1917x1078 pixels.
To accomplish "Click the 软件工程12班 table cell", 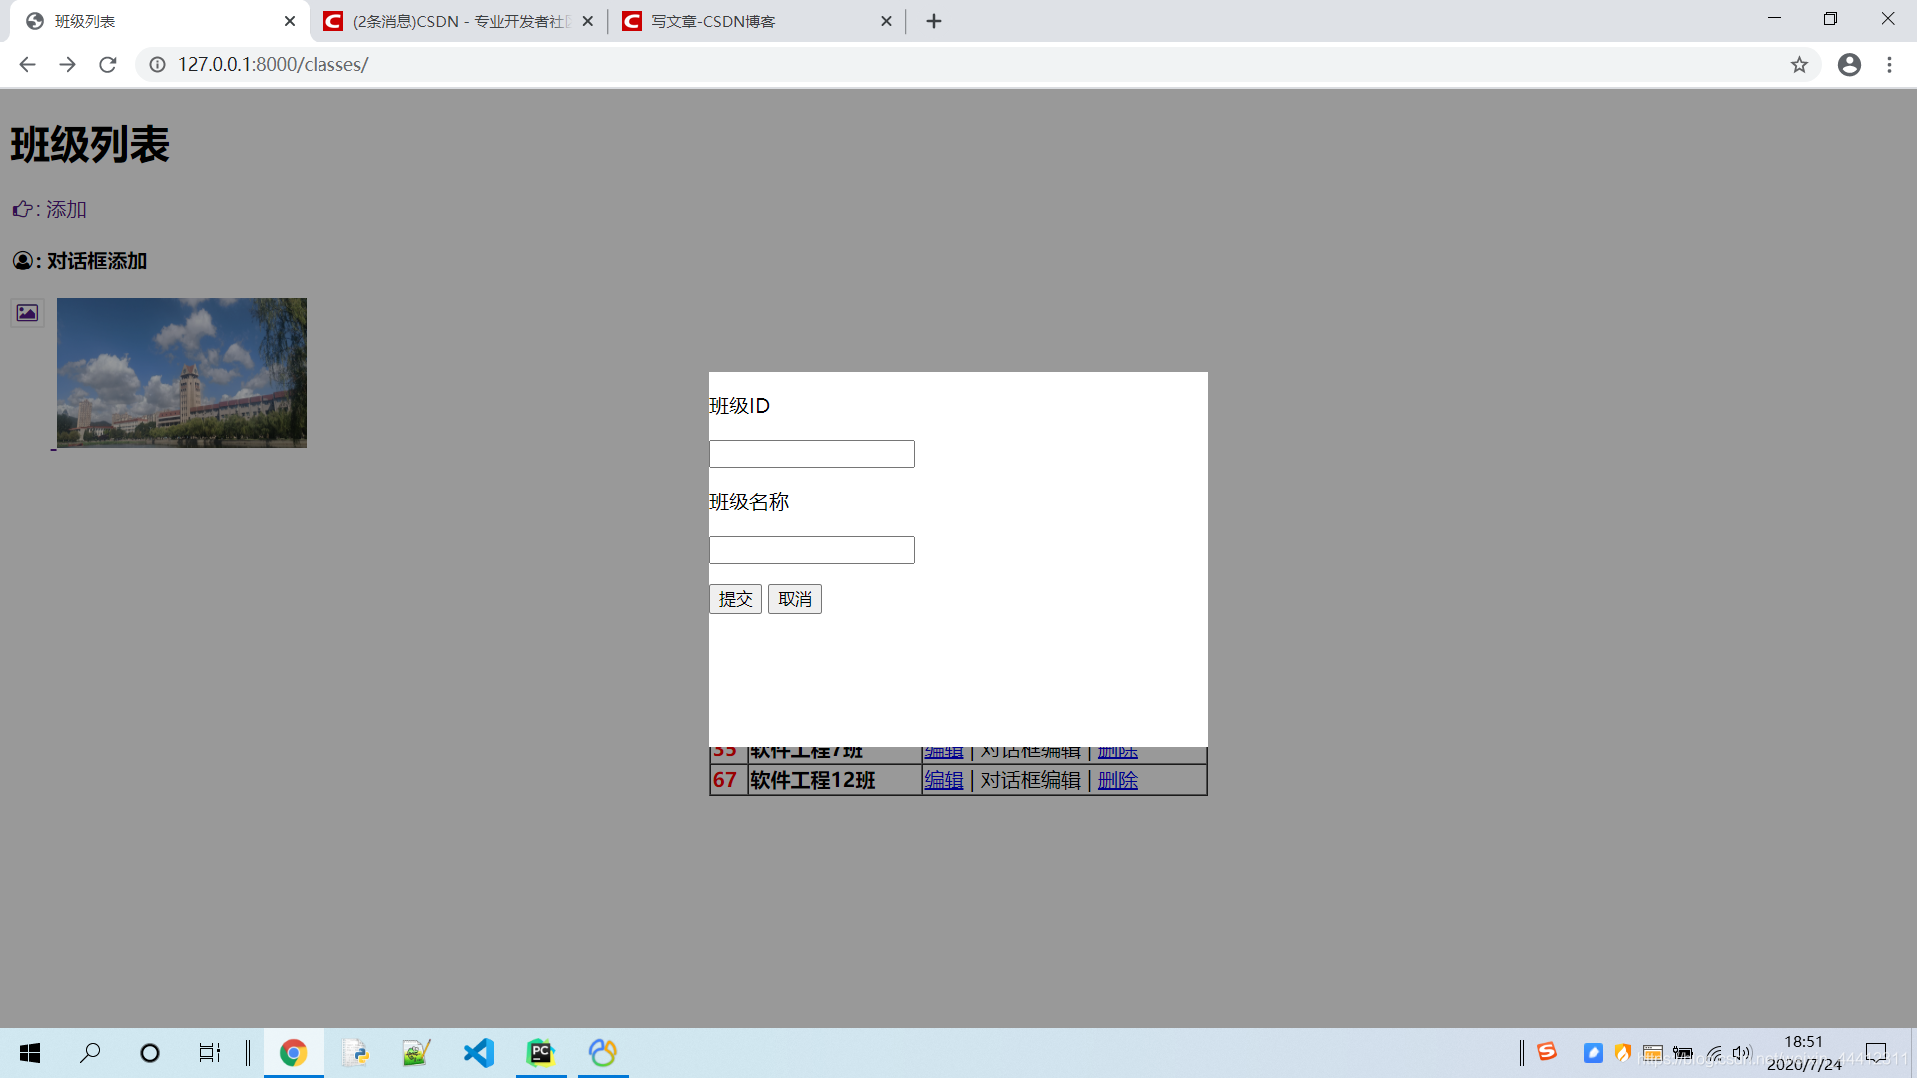I will coord(834,780).
